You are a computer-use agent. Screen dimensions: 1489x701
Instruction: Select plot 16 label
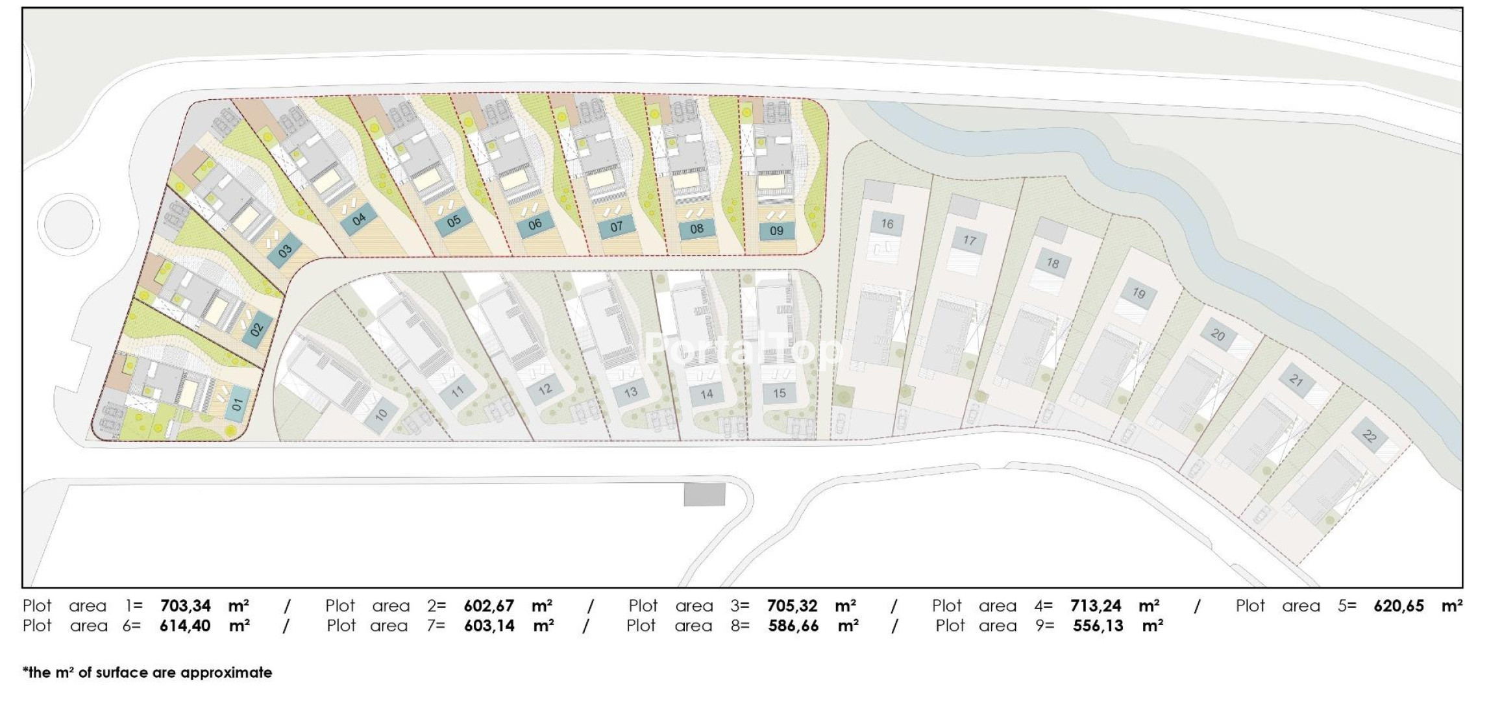887,224
